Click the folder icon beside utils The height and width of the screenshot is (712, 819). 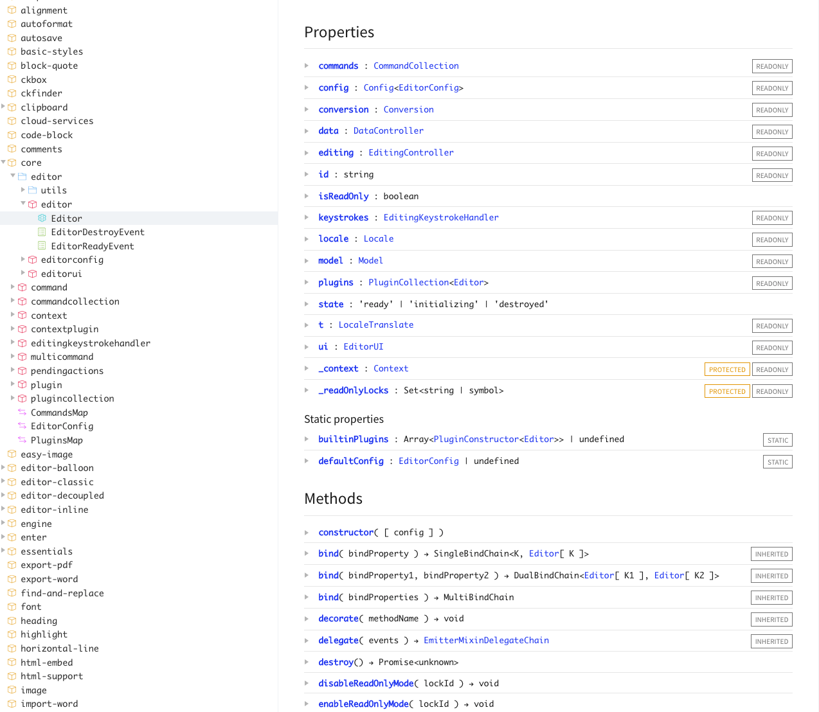[32, 190]
